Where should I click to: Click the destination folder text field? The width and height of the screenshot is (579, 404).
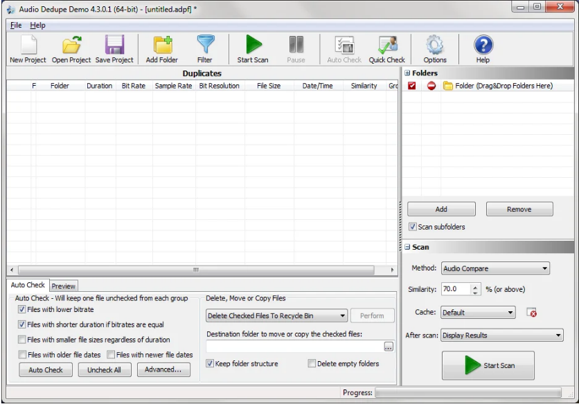tap(295, 347)
